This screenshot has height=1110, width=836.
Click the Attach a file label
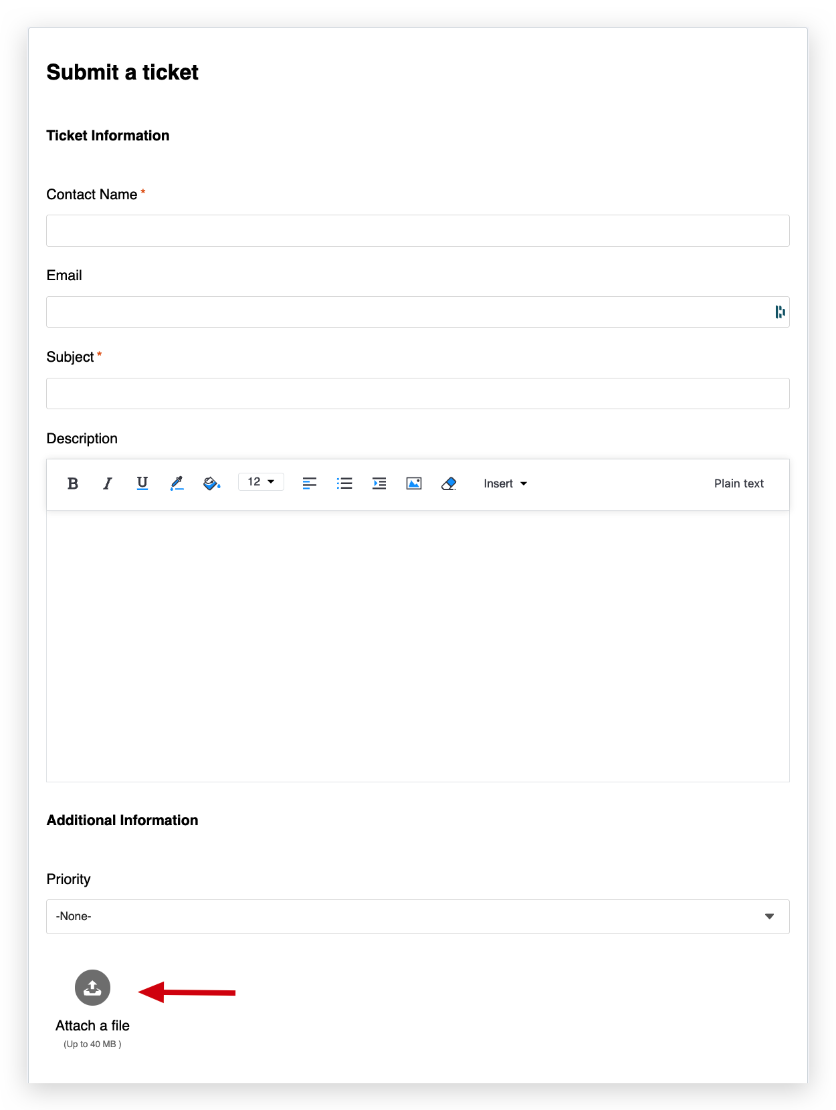point(92,1026)
